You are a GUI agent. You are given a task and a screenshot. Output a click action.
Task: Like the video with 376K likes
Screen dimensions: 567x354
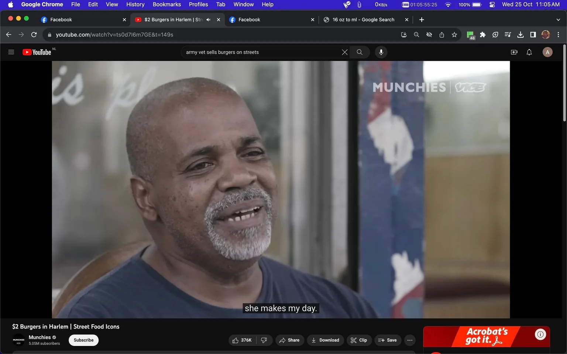242,340
